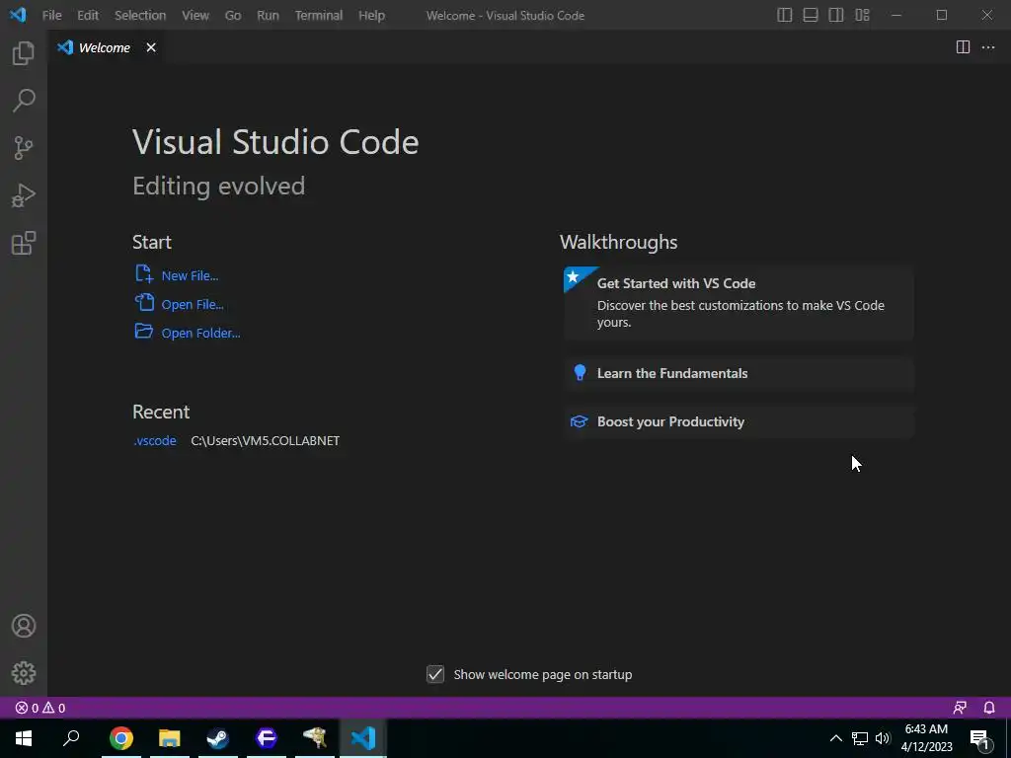Open the volume control tray icon
Viewport: 1011px width, 758px height.
[x=883, y=738]
